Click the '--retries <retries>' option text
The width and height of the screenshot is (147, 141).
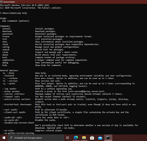click(x=14, y=94)
